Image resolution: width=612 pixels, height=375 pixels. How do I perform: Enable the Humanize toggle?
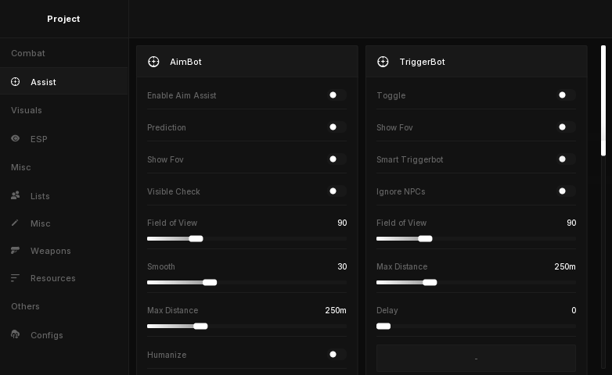tap(337, 355)
